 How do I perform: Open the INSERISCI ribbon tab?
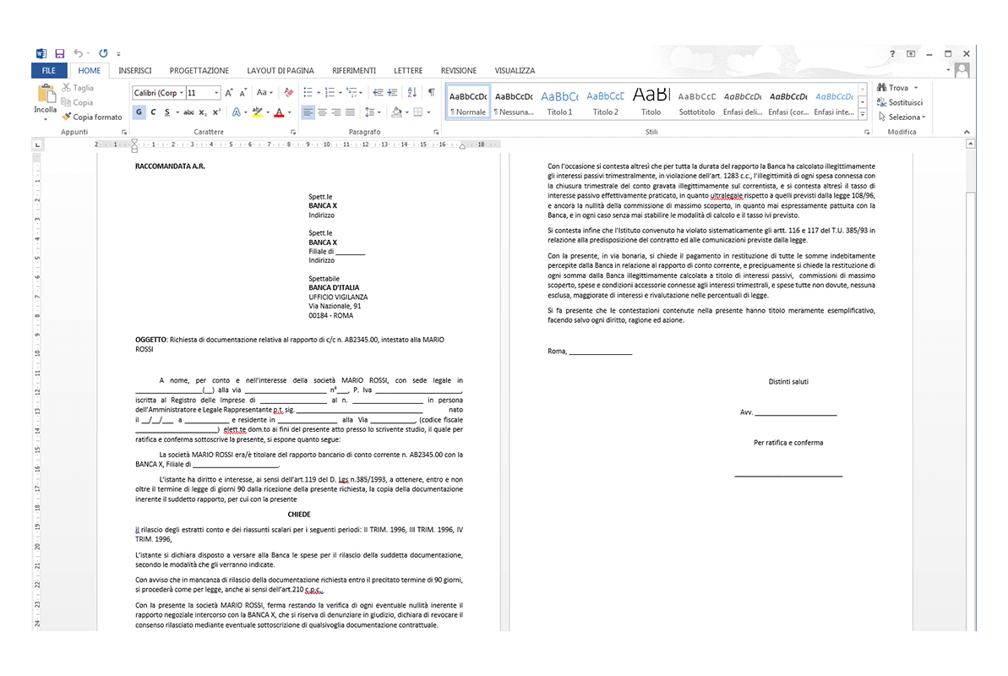(x=135, y=71)
